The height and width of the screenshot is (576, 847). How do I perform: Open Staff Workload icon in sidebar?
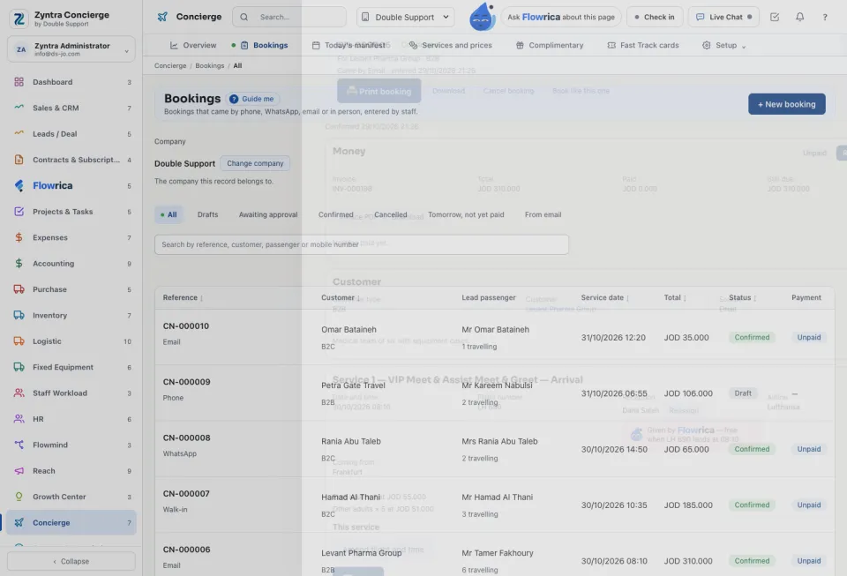[19, 393]
